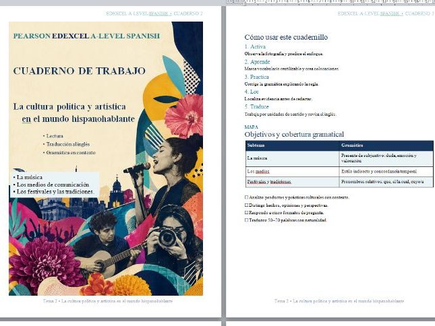Click the step heading "3. Practica"

257,77
